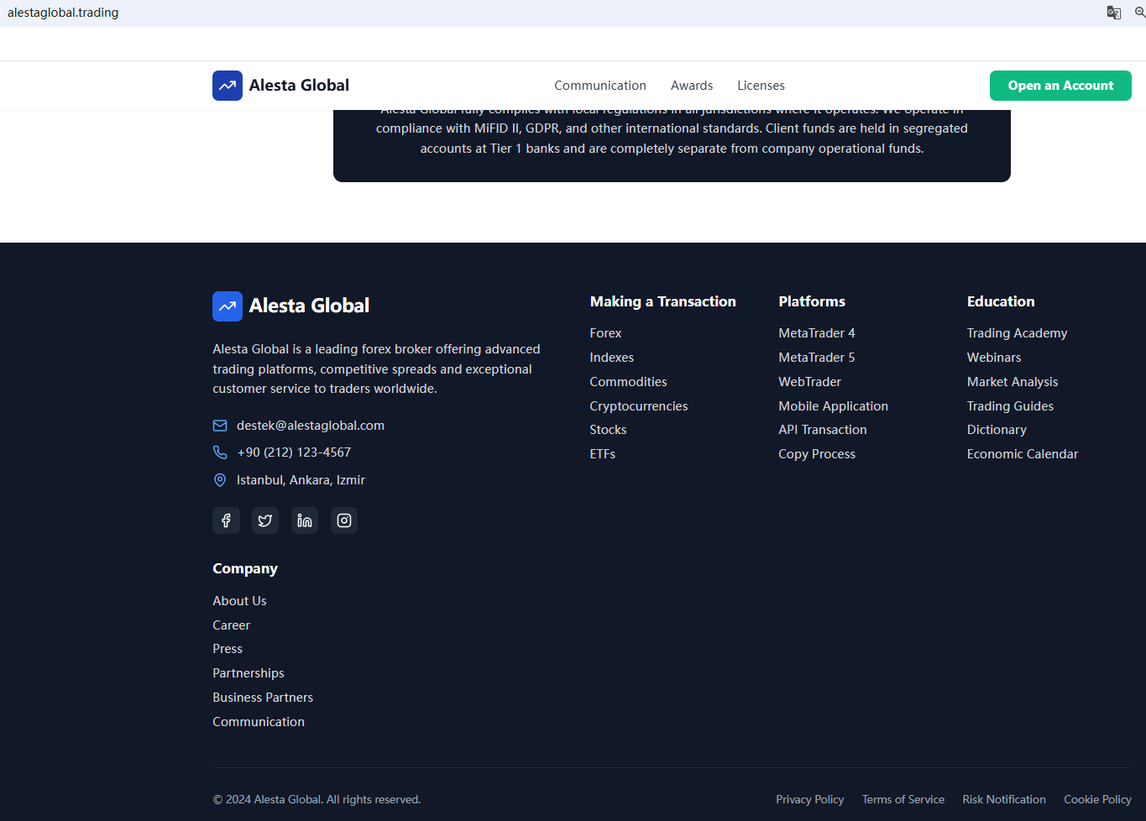Click the destek@alestaglobal.com email link
The width and height of the screenshot is (1146, 821).
pos(310,426)
